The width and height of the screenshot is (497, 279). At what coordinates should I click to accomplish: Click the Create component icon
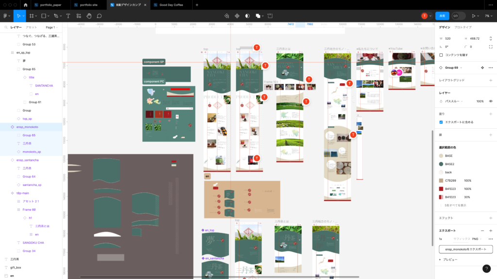point(237,16)
